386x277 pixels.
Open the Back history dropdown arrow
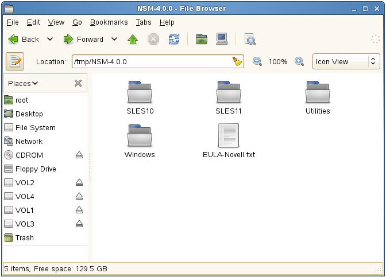click(50, 39)
